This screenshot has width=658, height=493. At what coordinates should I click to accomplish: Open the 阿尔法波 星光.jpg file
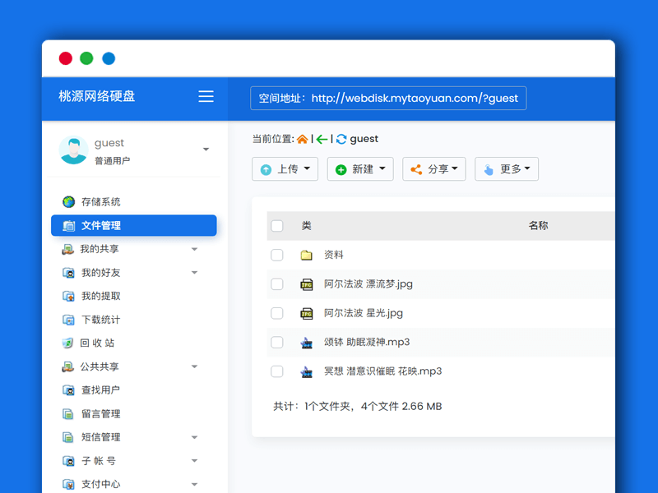coord(362,313)
